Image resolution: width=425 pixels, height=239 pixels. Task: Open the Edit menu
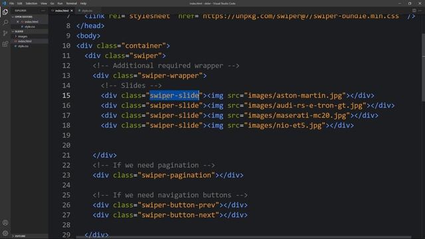click(20, 3)
